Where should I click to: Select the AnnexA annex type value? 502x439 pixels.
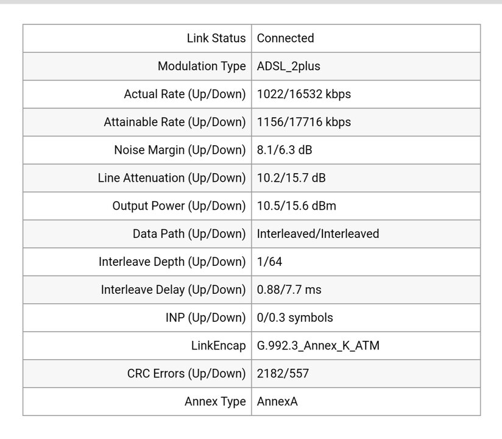277,402
